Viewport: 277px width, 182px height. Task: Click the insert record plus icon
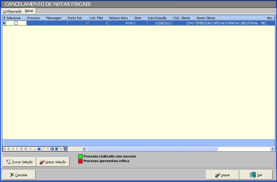tap(30, 149)
